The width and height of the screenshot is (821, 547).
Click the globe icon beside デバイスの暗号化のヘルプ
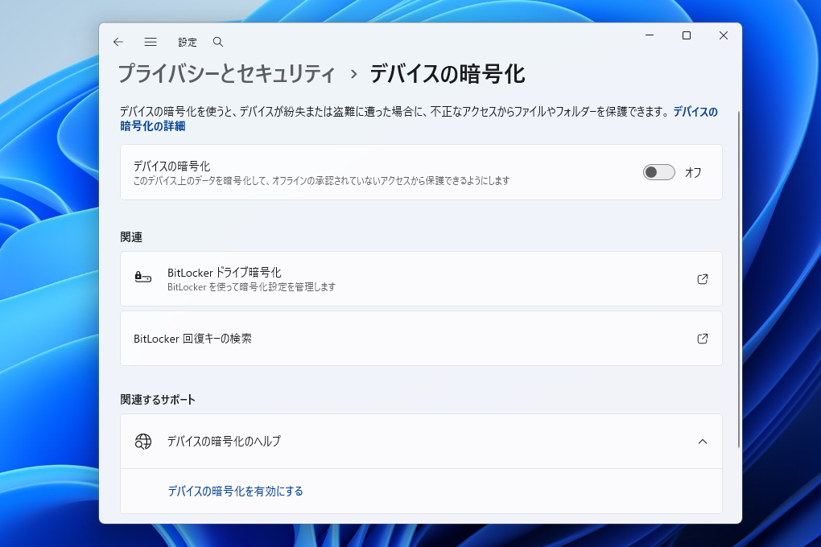pos(142,441)
